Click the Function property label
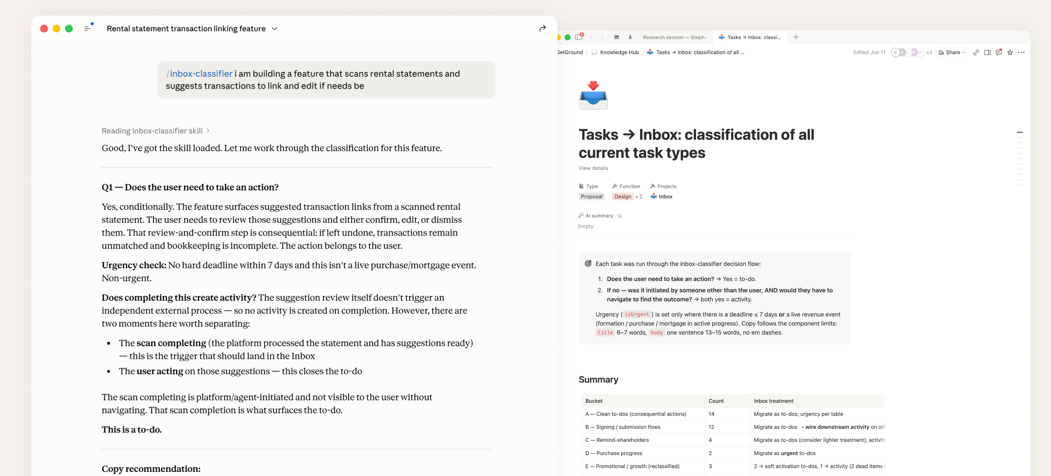Image resolution: width=1051 pixels, height=476 pixels. (626, 186)
